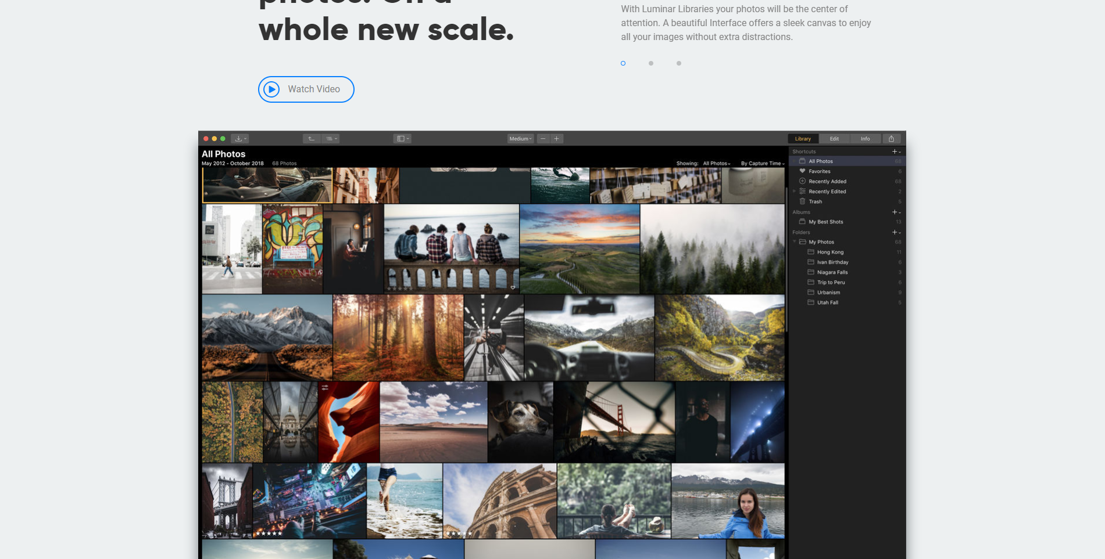The height and width of the screenshot is (559, 1105).
Task: Collapse the My Photos folder tree
Action: click(x=795, y=241)
